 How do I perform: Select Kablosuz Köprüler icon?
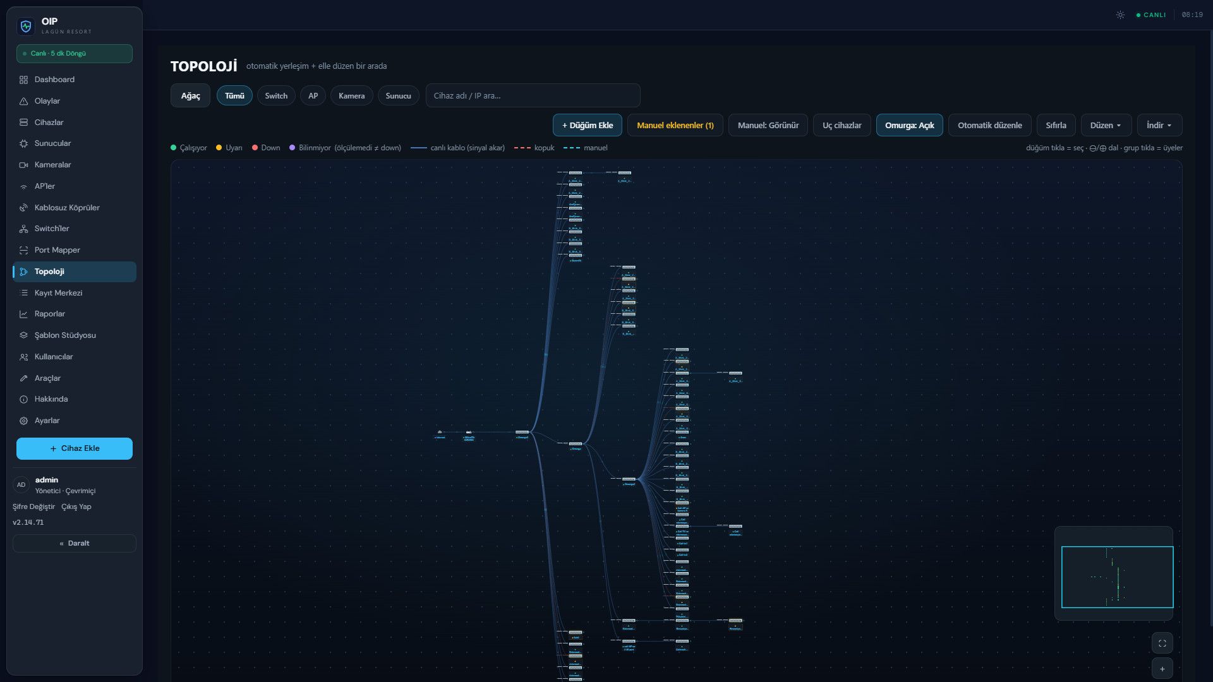[x=23, y=208]
